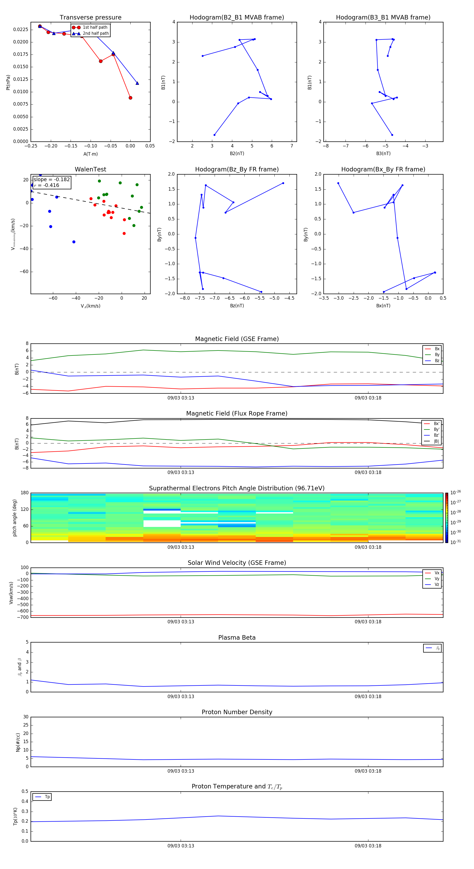Click the 'Proton Number Density' title
This screenshot has width=474, height=869.
click(x=237, y=713)
